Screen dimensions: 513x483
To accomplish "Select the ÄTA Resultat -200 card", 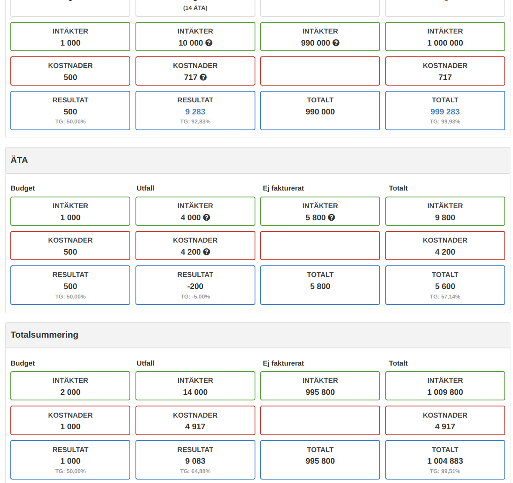I will point(195,285).
